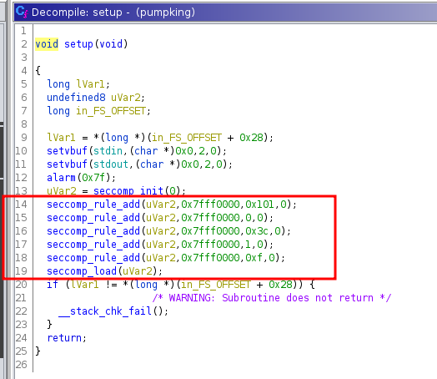The width and height of the screenshot is (437, 379).
Task: Click the highlighted void return type
Action: 47,44
